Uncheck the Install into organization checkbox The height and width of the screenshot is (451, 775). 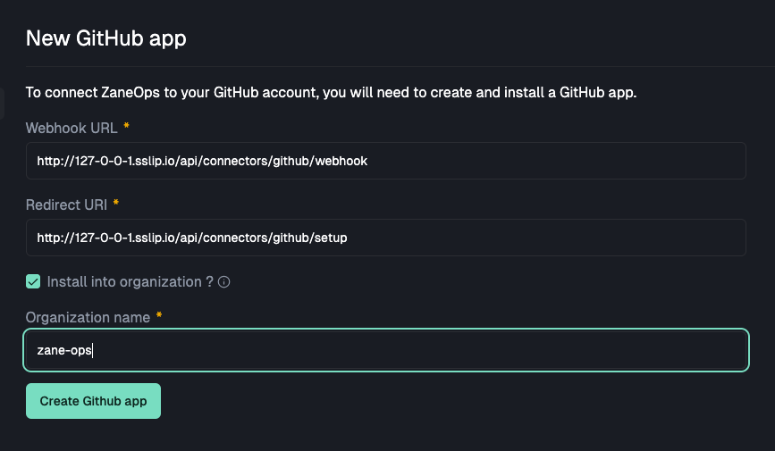33,281
